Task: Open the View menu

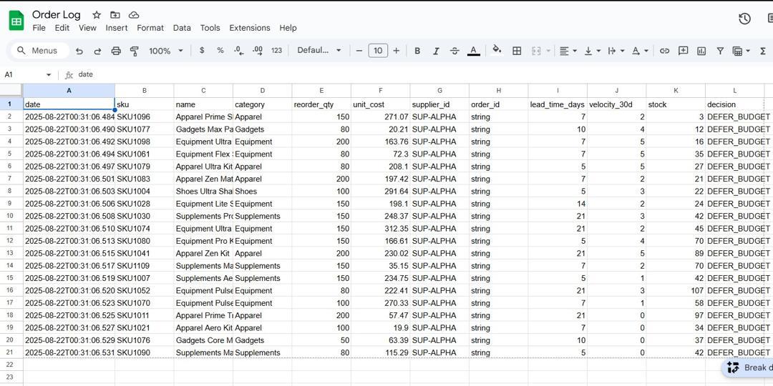Action: click(x=88, y=28)
